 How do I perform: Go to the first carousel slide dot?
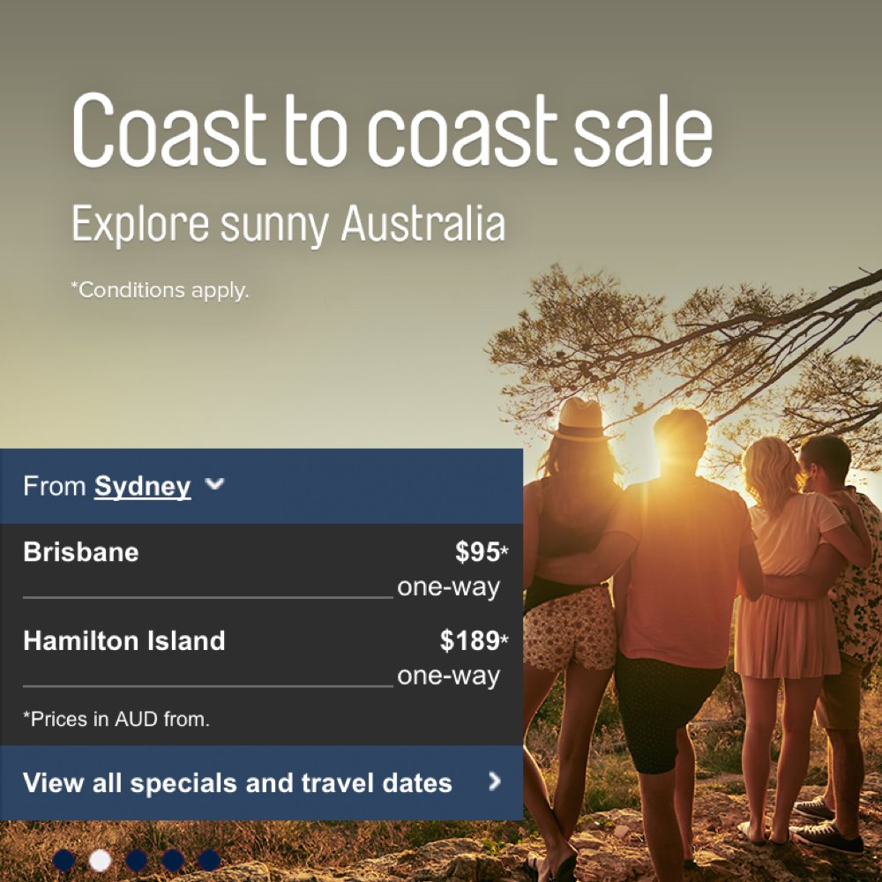pyautogui.click(x=64, y=860)
